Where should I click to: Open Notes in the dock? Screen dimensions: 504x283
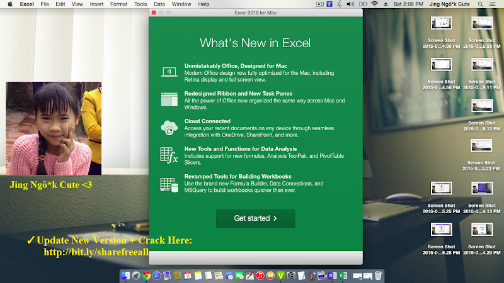coord(198,275)
